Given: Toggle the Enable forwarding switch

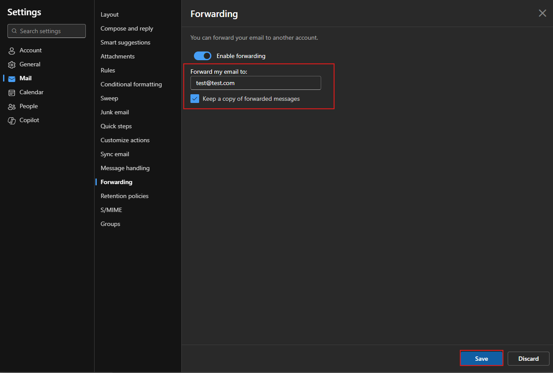Looking at the screenshot, I should click(x=203, y=56).
